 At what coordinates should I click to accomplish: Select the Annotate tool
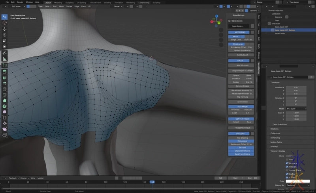[x=4, y=53]
